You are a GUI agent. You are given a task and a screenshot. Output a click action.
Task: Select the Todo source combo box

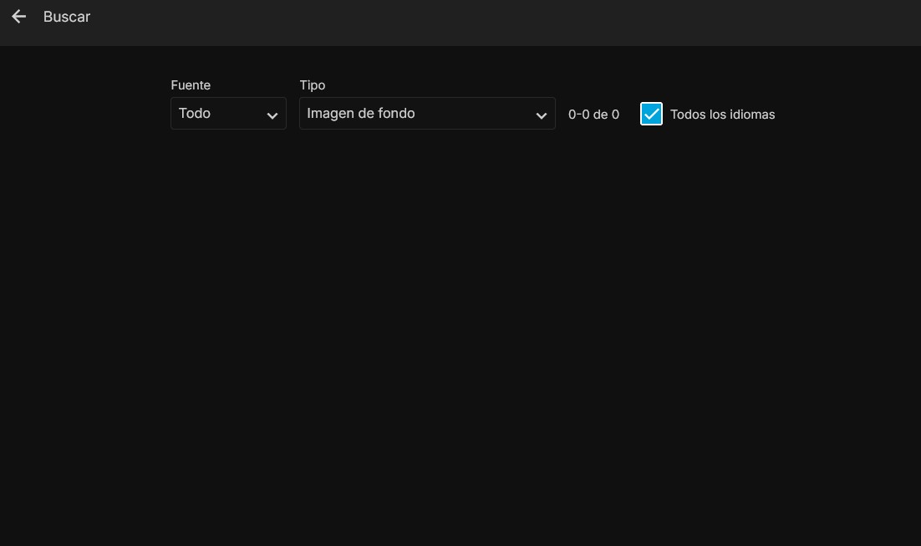tap(228, 114)
